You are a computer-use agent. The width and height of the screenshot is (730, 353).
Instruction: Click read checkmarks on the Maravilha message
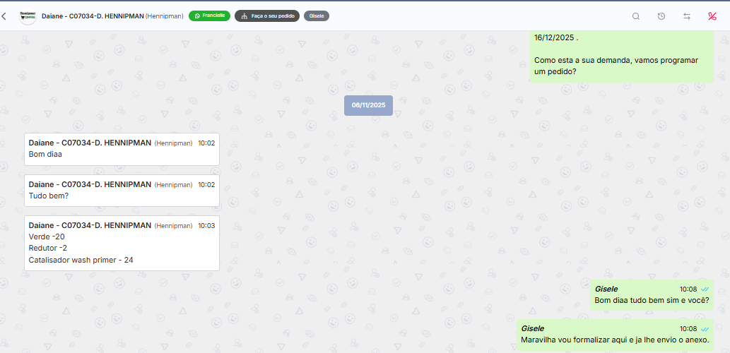click(x=705, y=329)
